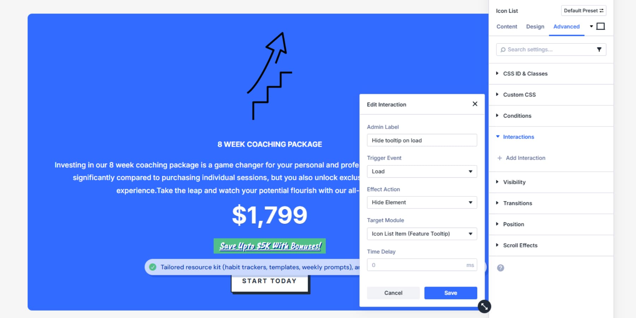Cancel the interaction edit
Viewport: 636px width, 318px height.
coord(393,293)
